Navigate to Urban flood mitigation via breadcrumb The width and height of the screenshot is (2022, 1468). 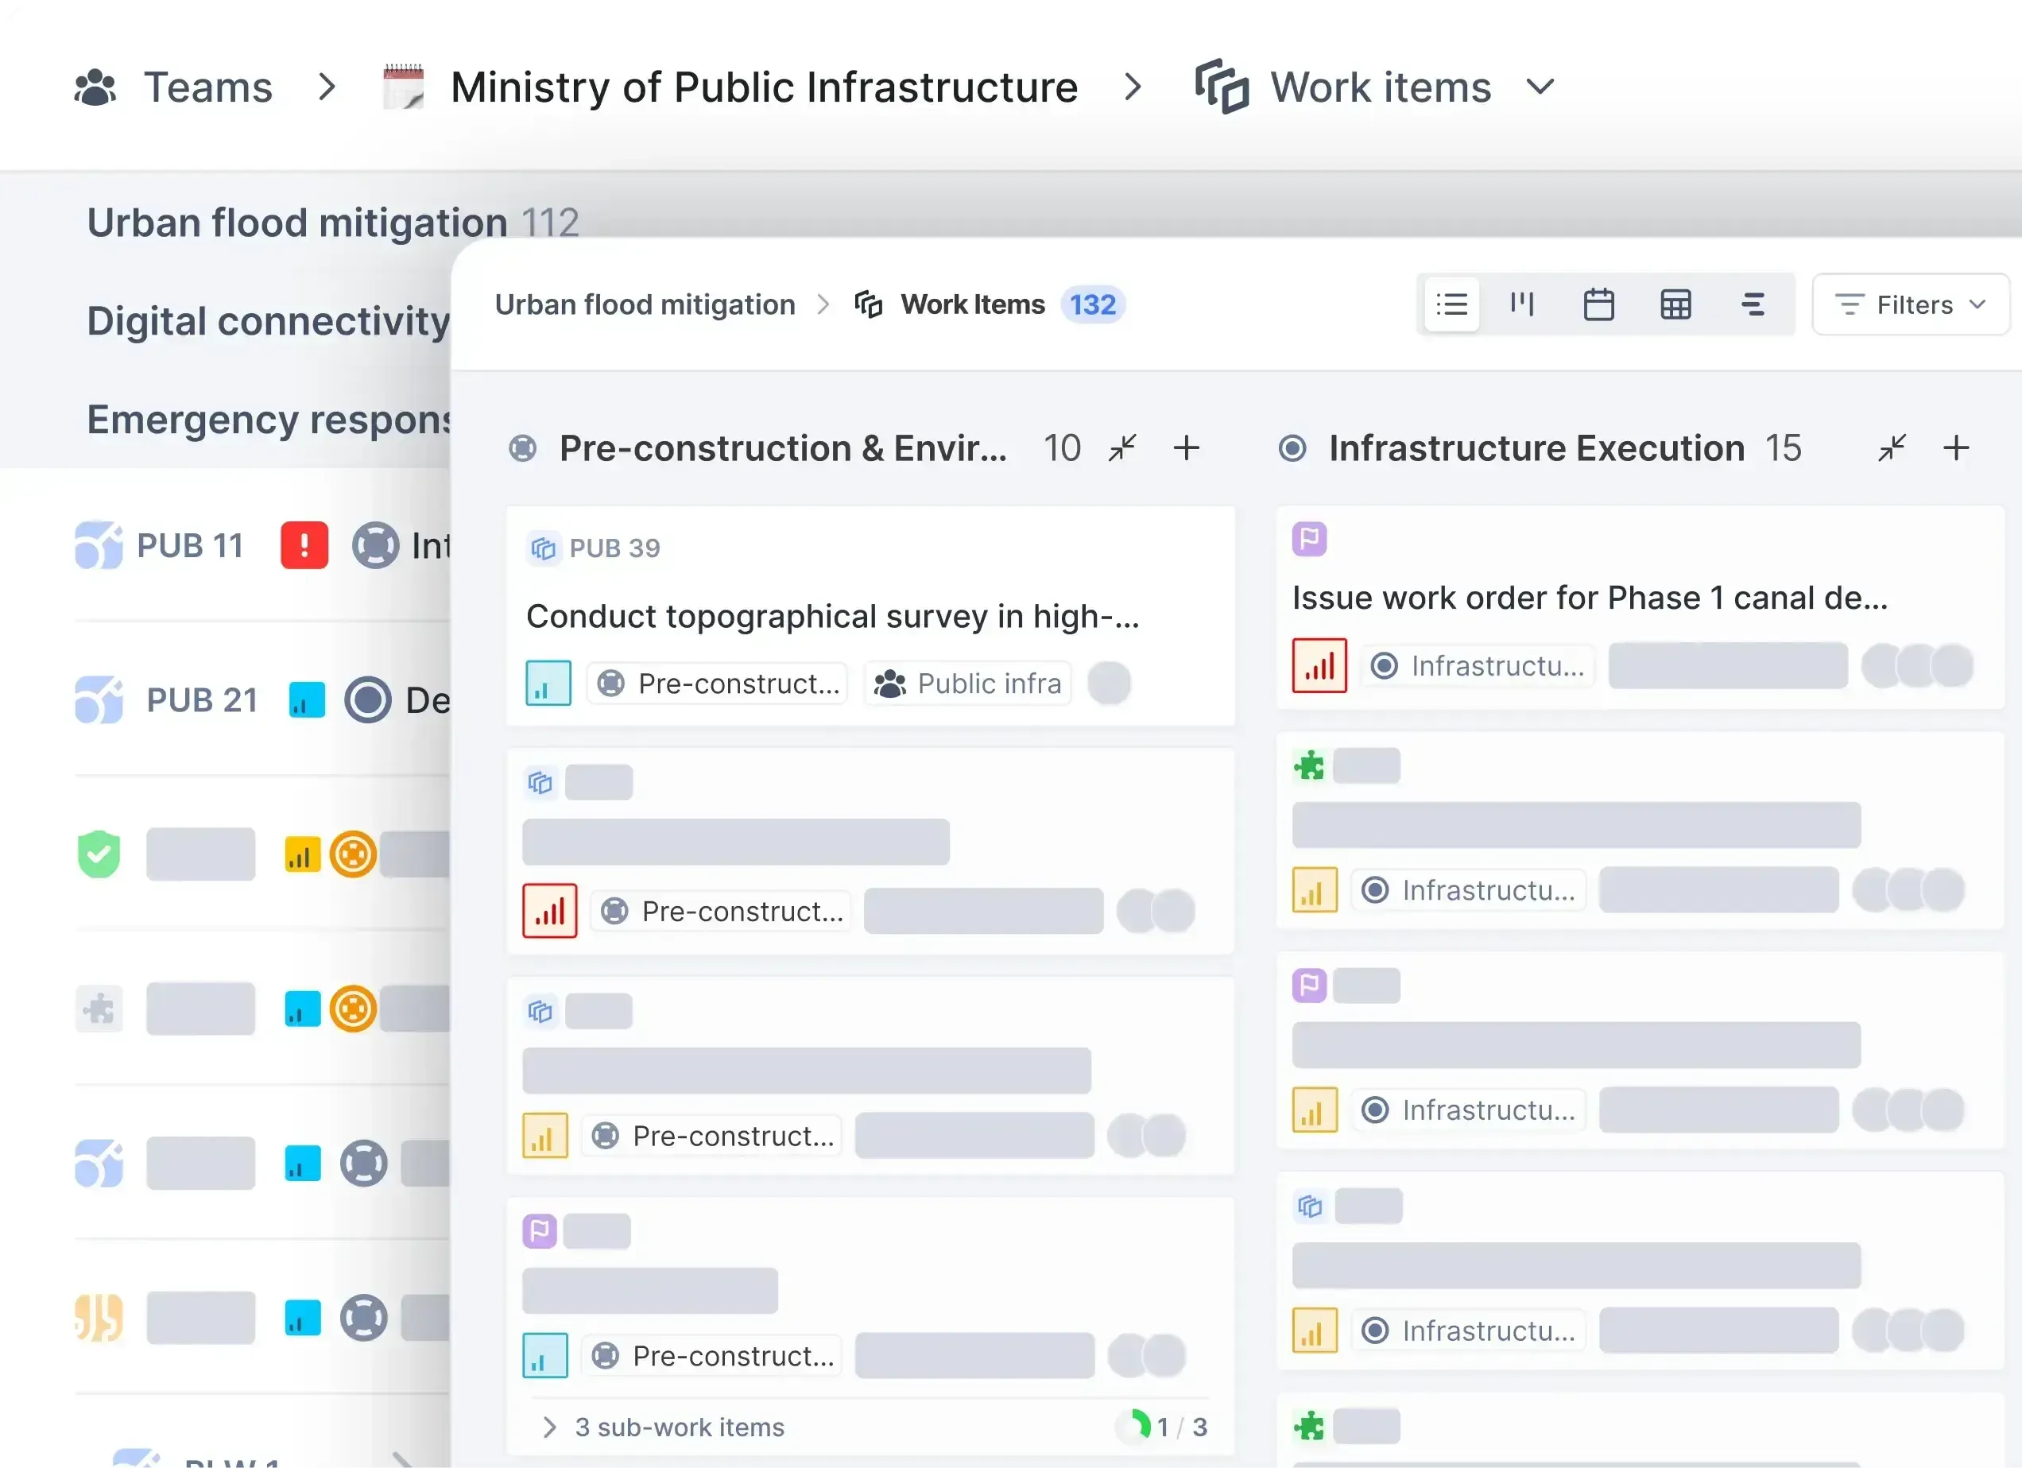click(645, 304)
